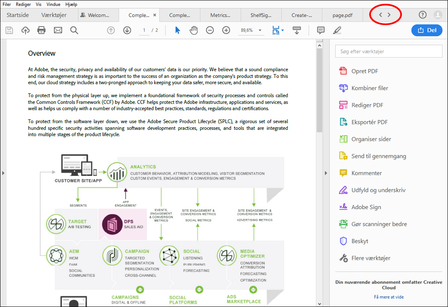Viewport: 448px width, 307px height.
Task: Zoom in with the plus icon
Action: pyautogui.click(x=226, y=30)
